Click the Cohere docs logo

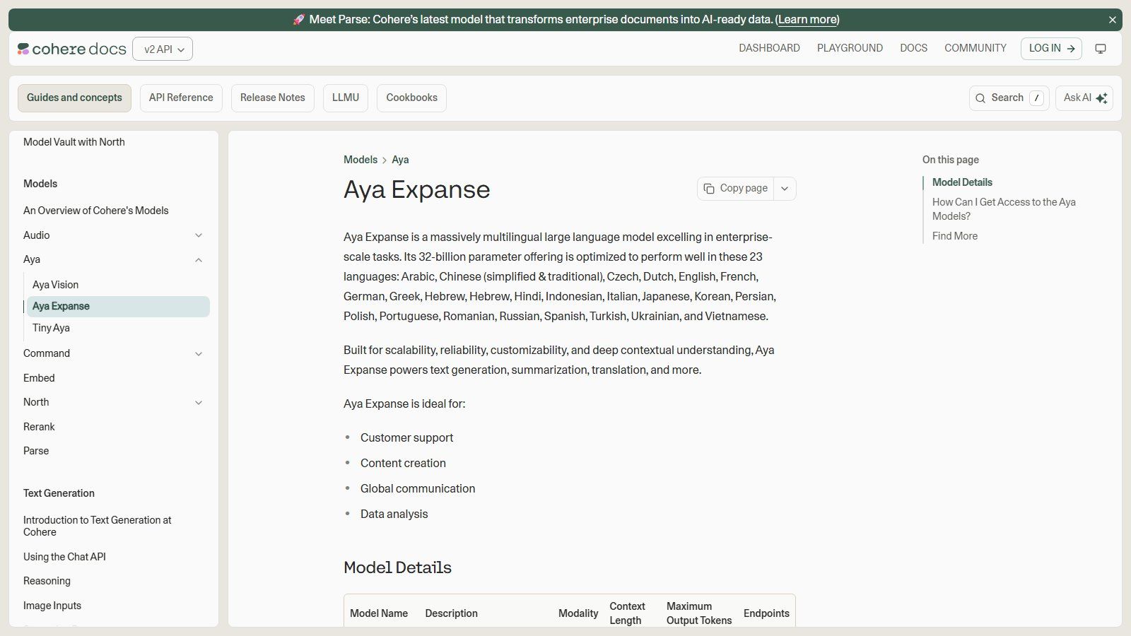tap(71, 49)
